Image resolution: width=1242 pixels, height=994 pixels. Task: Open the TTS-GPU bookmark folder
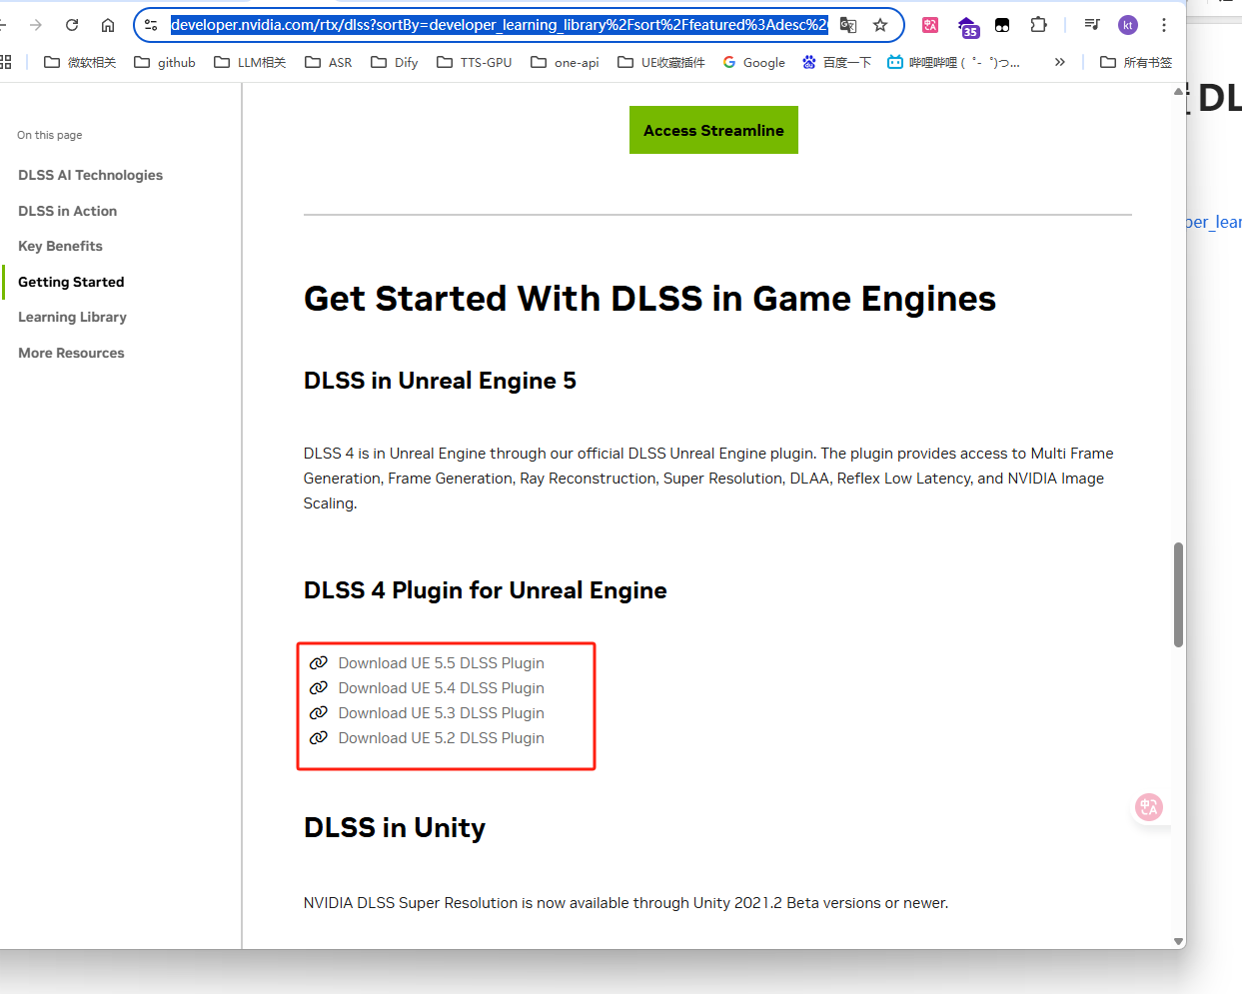(x=474, y=62)
